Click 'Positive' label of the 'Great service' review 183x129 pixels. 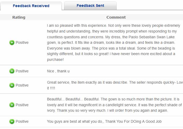point(22,85)
